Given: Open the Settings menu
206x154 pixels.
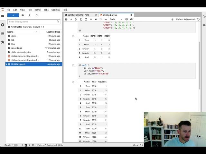Looking at the screenshot, I should 55,10.
